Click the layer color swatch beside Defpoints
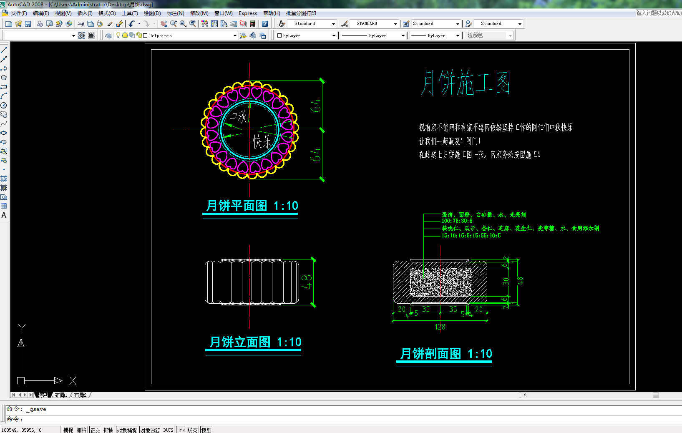Viewport: 682px width, 433px height. click(145, 35)
